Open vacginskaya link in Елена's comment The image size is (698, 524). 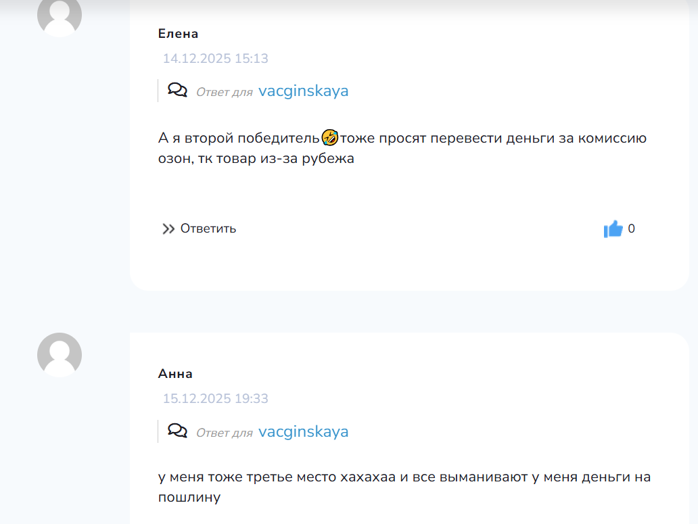click(x=303, y=91)
